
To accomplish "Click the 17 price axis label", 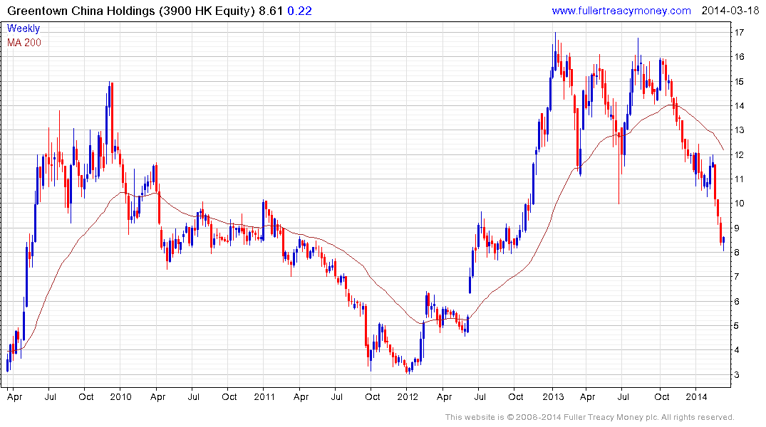I will pyautogui.click(x=739, y=33).
